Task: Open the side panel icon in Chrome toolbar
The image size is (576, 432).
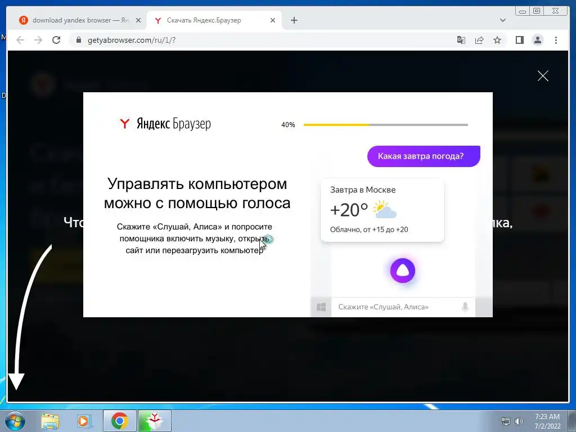Action: [519, 40]
